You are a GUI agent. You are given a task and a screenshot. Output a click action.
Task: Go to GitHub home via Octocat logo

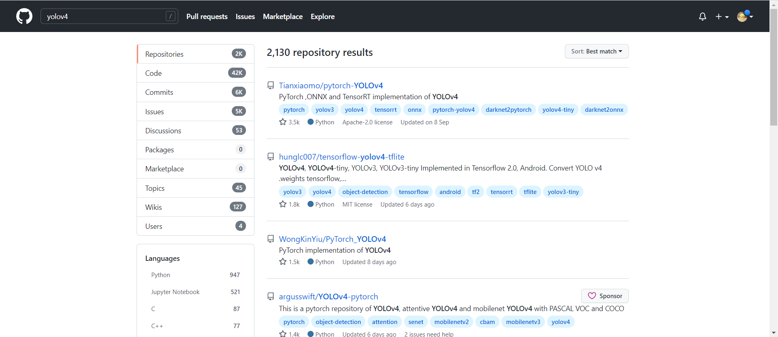click(24, 16)
